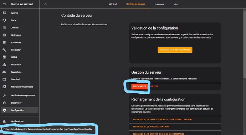
Task: Open the Journal list icon
Action: point(4,27)
